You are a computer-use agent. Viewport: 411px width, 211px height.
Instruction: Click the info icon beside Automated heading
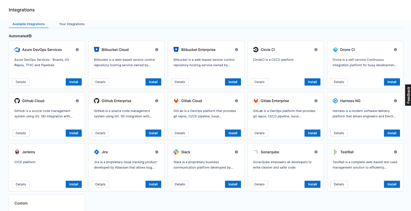click(30, 36)
